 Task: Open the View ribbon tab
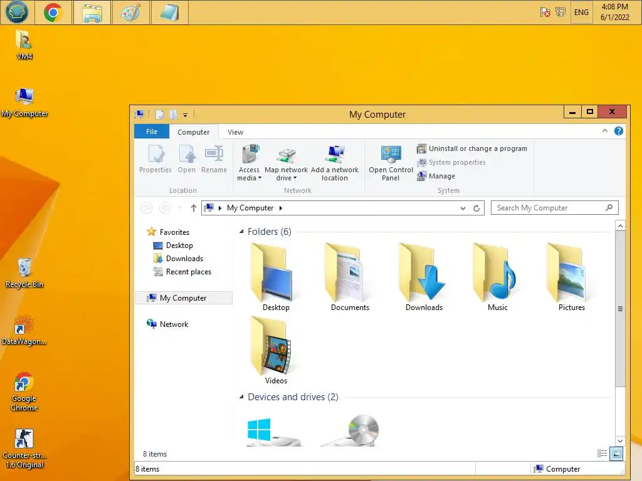point(236,132)
